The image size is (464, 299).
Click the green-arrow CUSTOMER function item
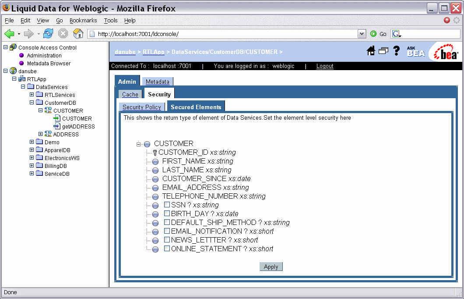tap(77, 118)
